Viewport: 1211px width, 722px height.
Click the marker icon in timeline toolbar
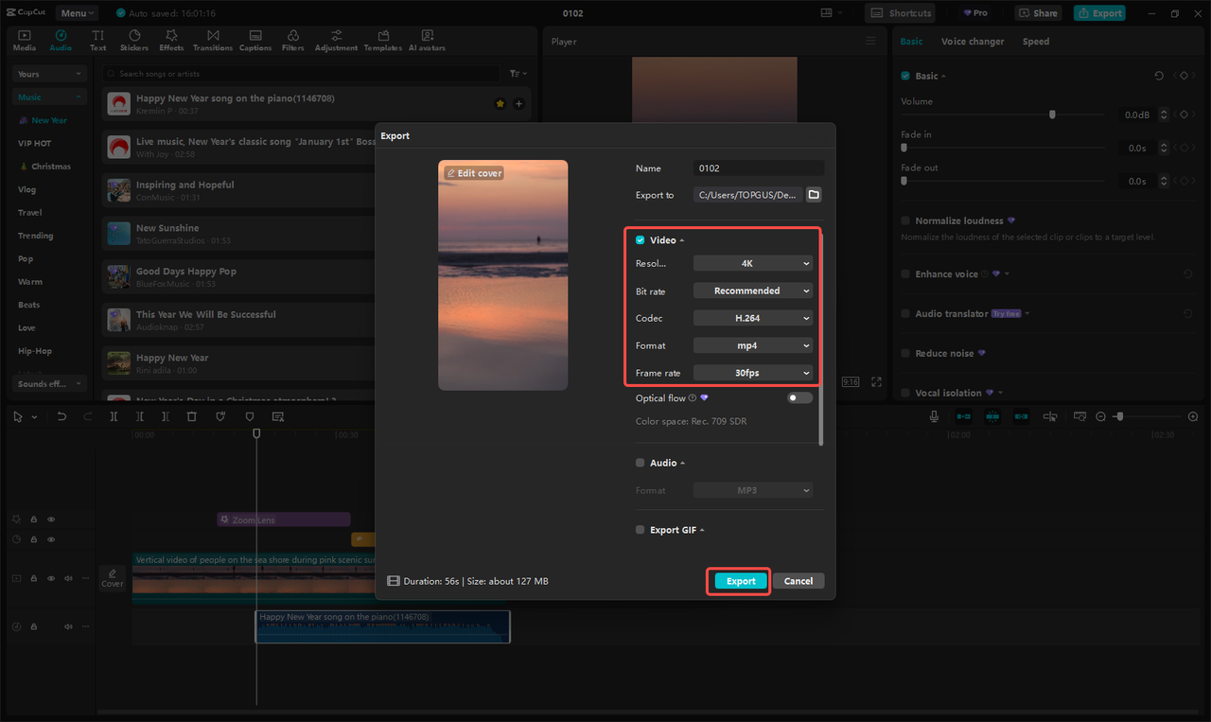(250, 416)
